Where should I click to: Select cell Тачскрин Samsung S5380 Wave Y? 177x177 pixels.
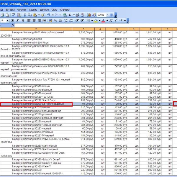[x=36, y=166]
